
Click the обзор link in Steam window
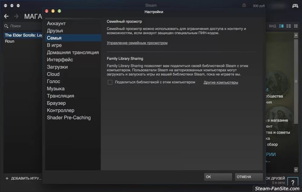click(x=272, y=145)
